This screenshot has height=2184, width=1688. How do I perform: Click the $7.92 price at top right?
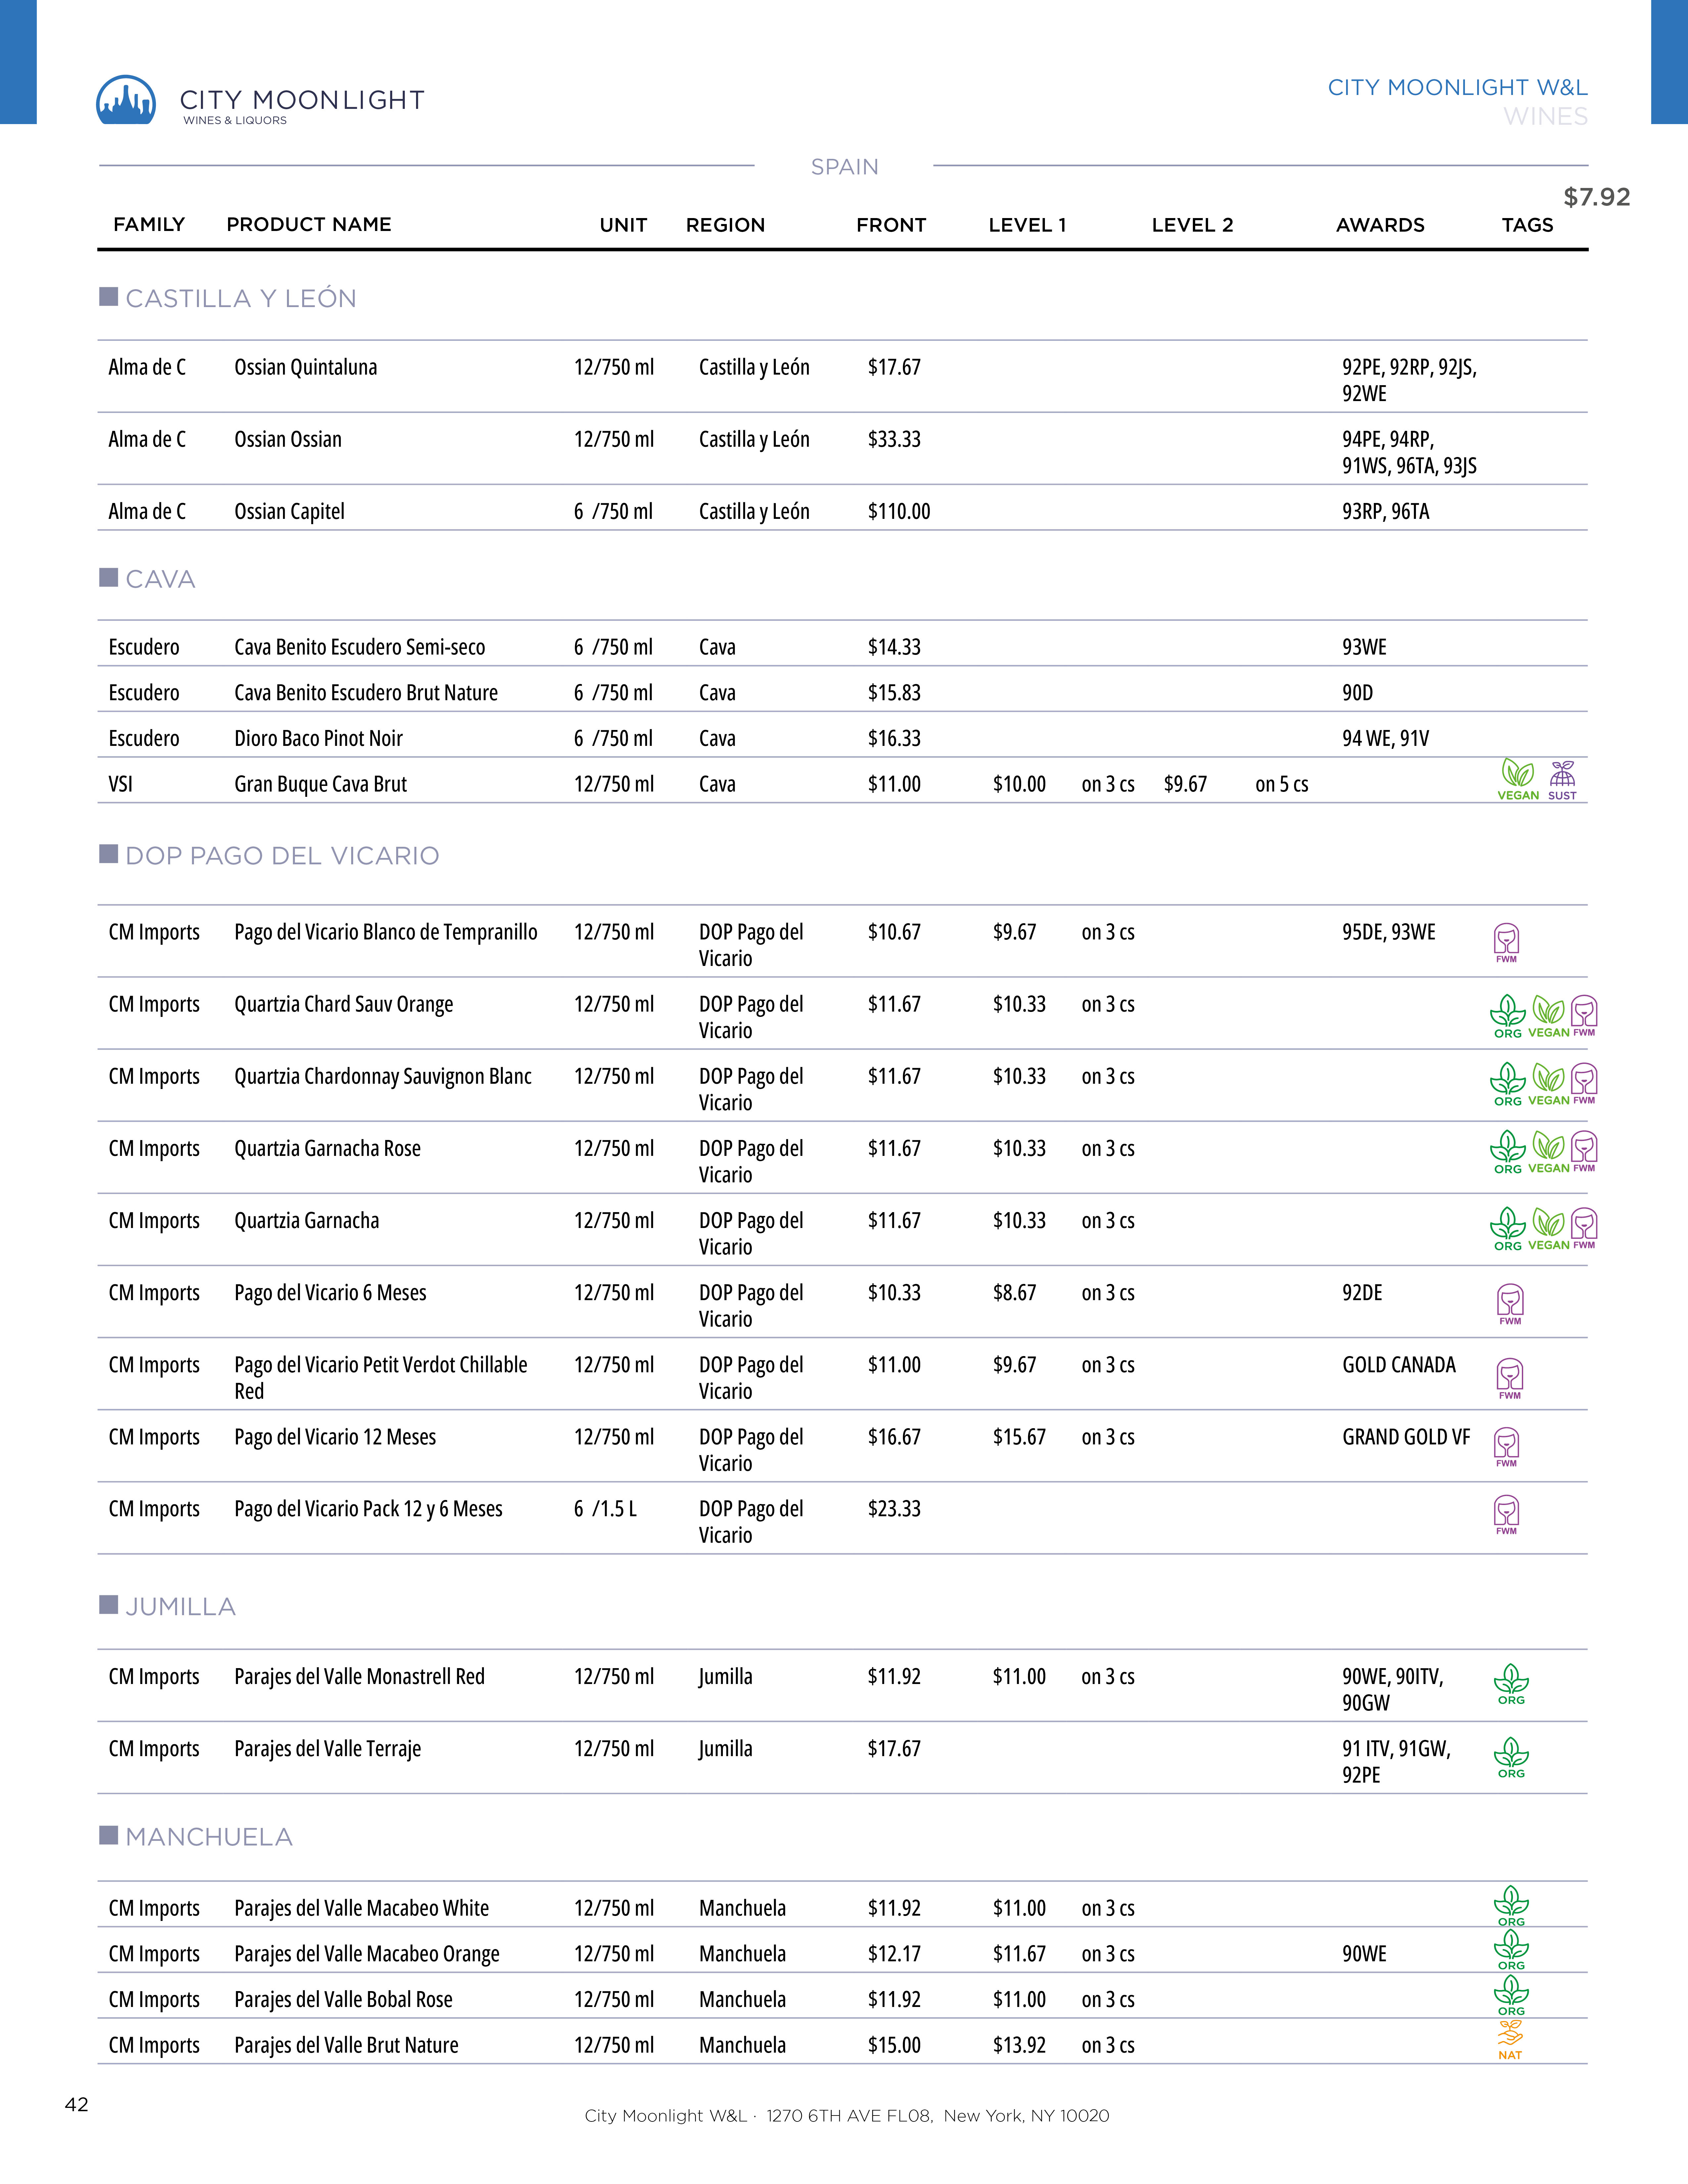pyautogui.click(x=1597, y=197)
